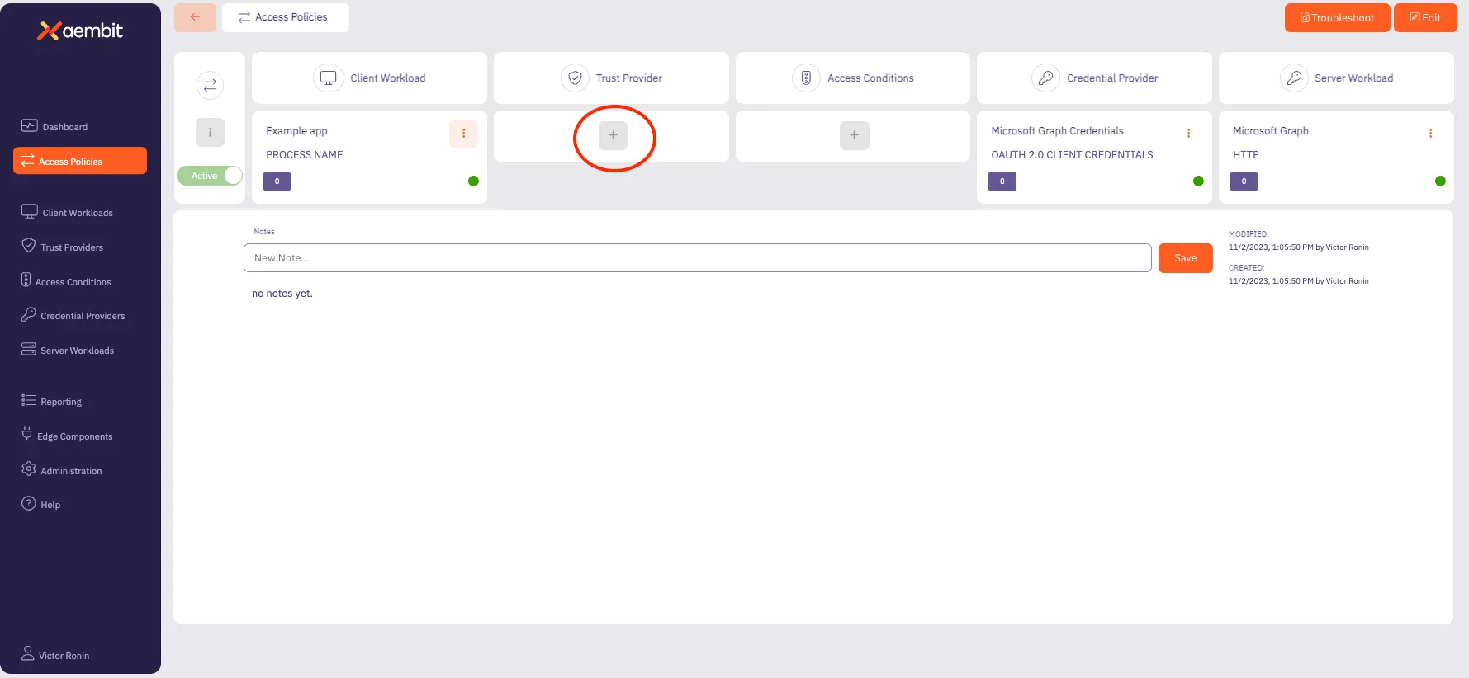This screenshot has width=1469, height=678.
Task: Click the Client Workload monitor icon
Action: pyautogui.click(x=328, y=78)
